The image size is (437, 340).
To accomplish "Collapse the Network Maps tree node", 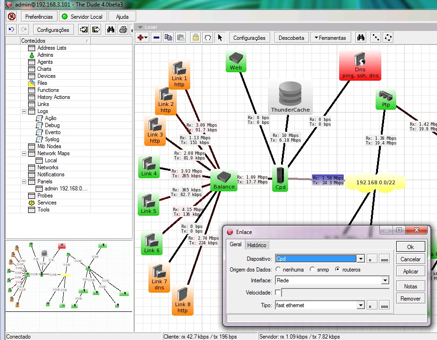I will tap(24, 153).
